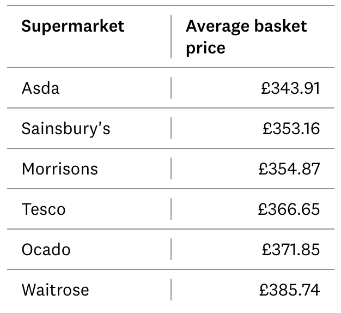Image resolution: width=341 pixels, height=313 pixels.
Task: Select the Waitrose row name
Action: [x=55, y=290]
